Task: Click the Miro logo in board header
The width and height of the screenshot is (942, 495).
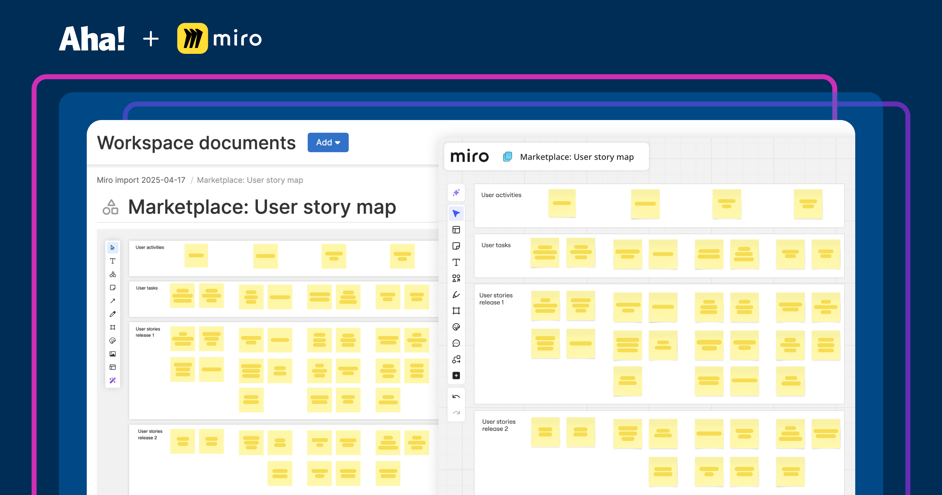Action: (469, 157)
